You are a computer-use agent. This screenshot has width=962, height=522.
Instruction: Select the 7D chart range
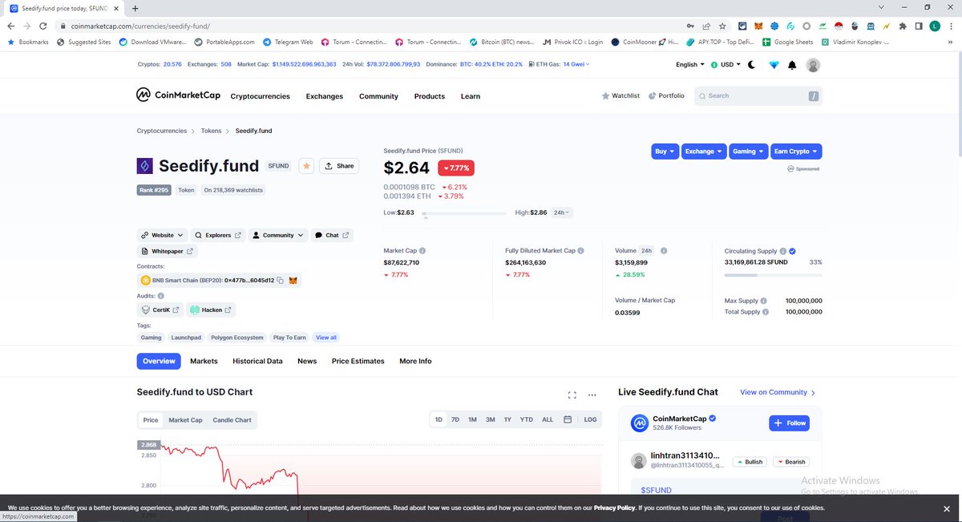click(x=455, y=419)
